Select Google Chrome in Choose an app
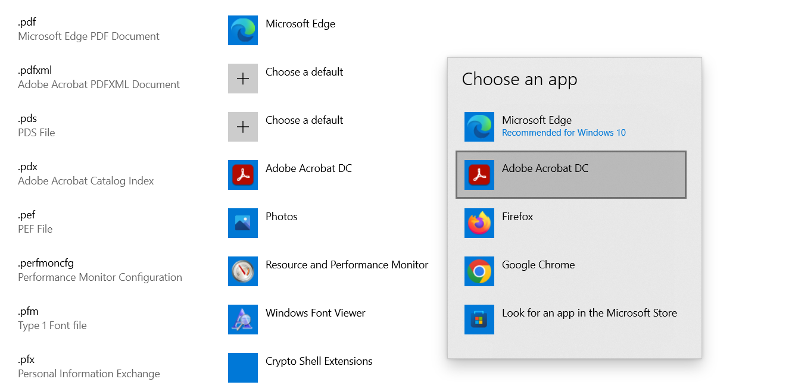 571,271
